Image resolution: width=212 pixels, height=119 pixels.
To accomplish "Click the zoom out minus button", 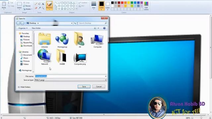I will tap(192, 118).
